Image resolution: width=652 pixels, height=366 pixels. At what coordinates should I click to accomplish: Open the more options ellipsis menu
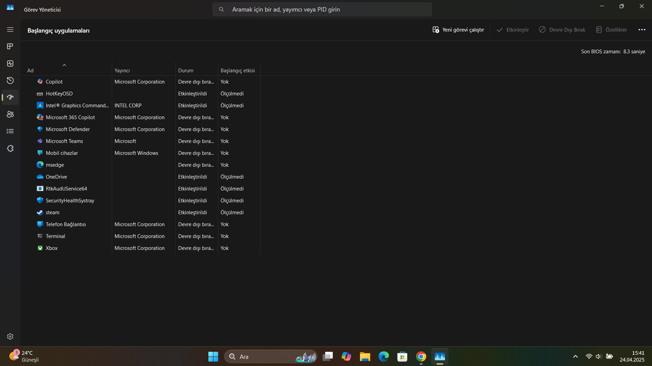tap(642, 30)
